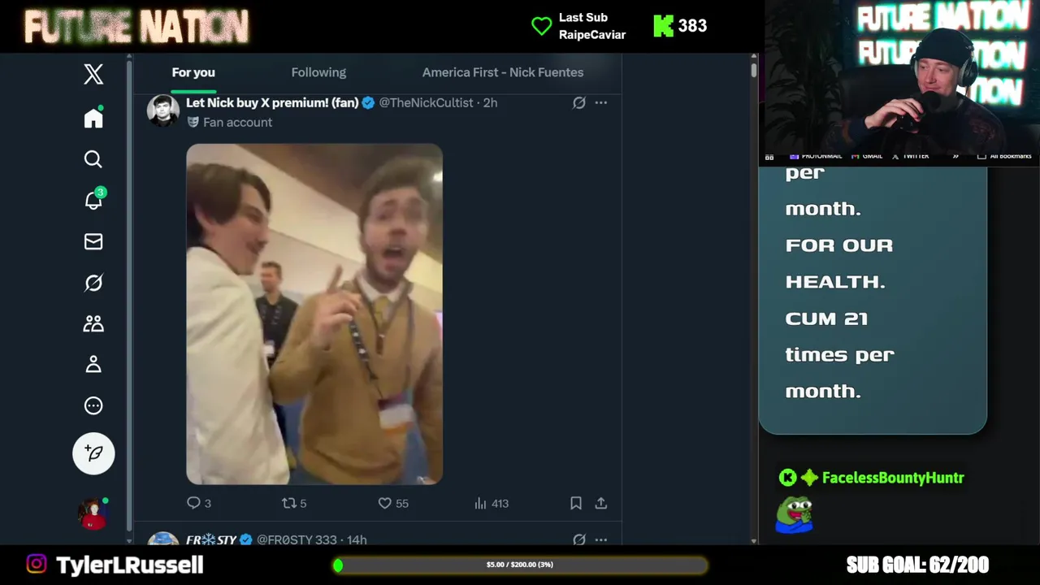Click the frog emote in chat
1040x585 pixels.
794,514
